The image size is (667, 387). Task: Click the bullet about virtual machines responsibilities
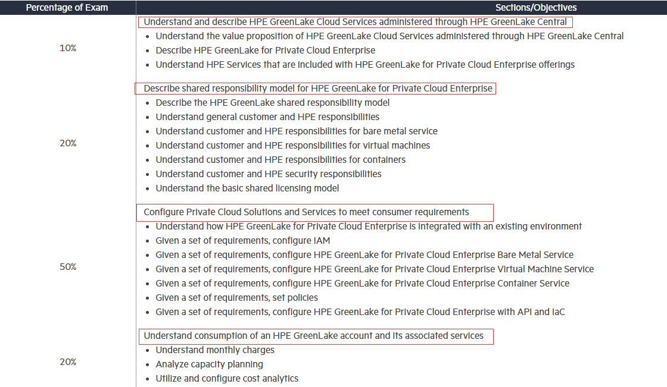coord(292,146)
